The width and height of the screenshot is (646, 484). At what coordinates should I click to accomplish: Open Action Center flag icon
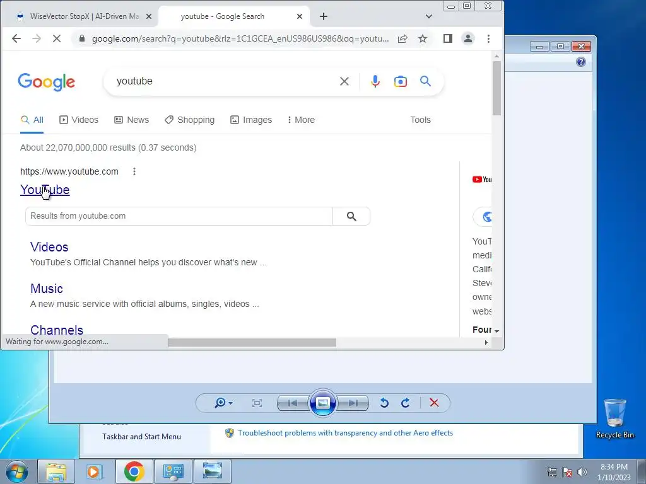(x=567, y=472)
